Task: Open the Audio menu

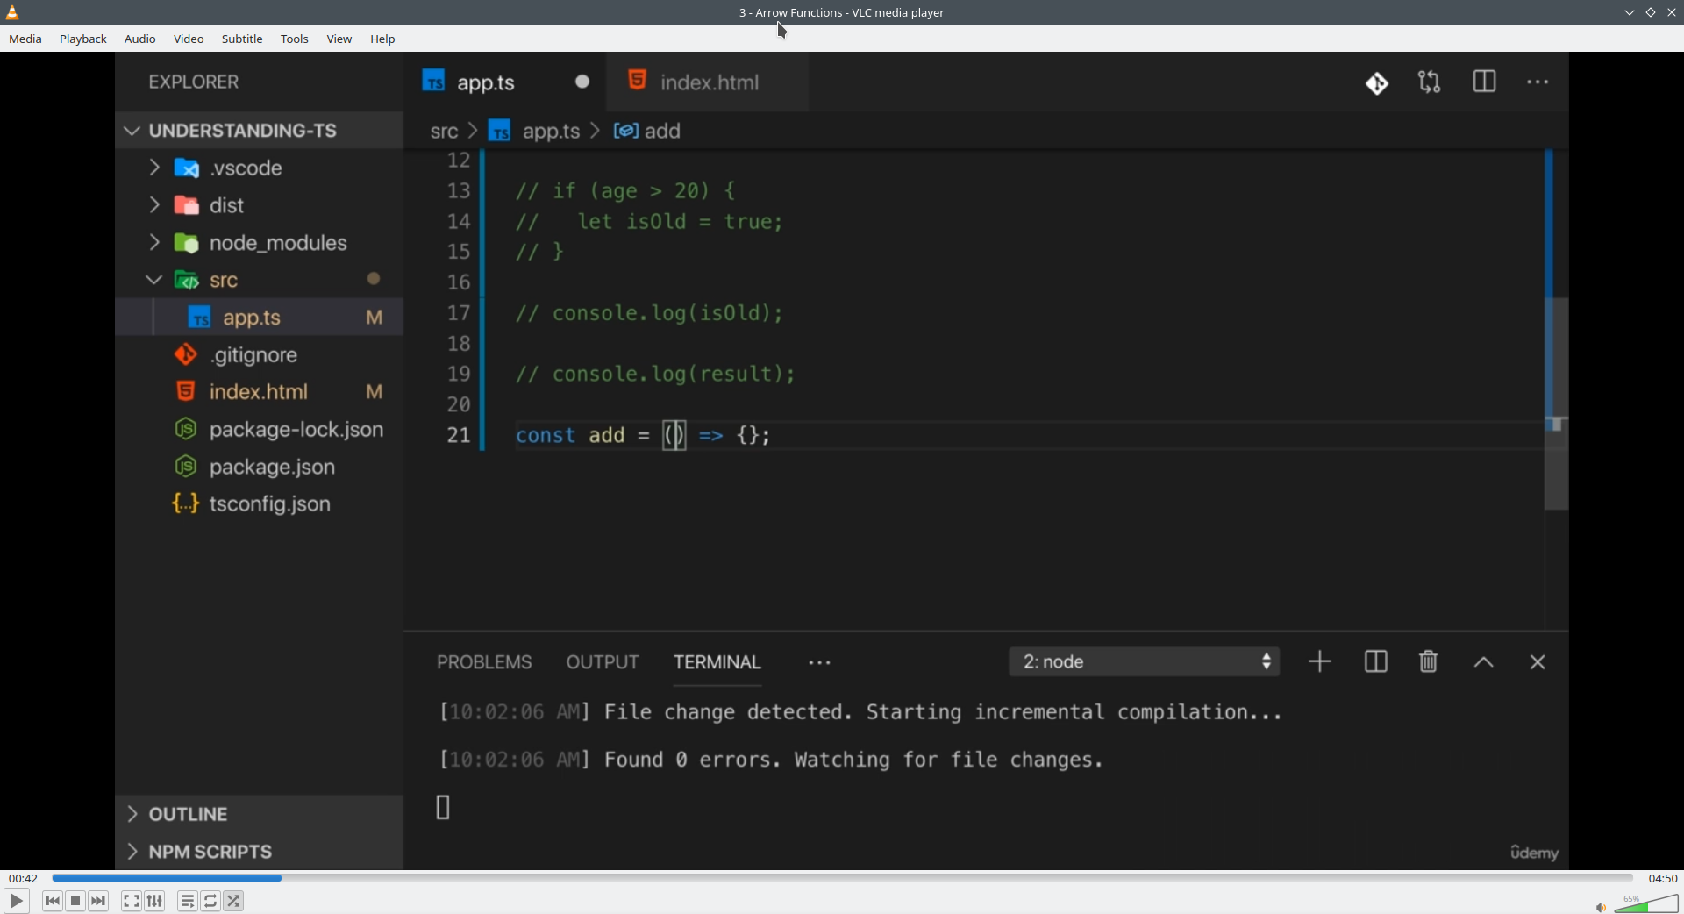Action: [140, 39]
